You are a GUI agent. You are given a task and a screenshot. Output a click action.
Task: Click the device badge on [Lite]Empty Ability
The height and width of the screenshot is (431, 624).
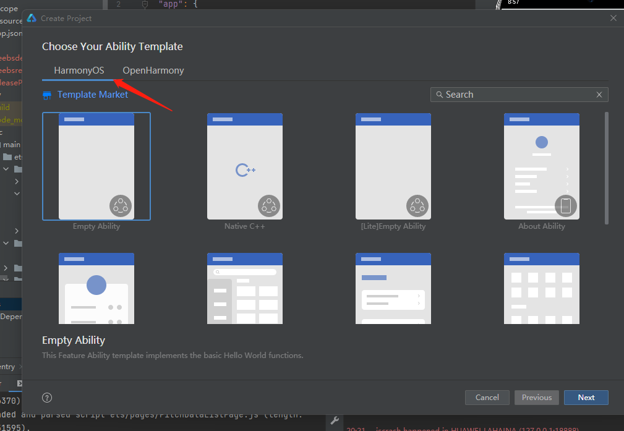[417, 206]
